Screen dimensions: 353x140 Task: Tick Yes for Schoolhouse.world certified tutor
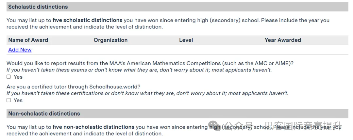(x=9, y=101)
